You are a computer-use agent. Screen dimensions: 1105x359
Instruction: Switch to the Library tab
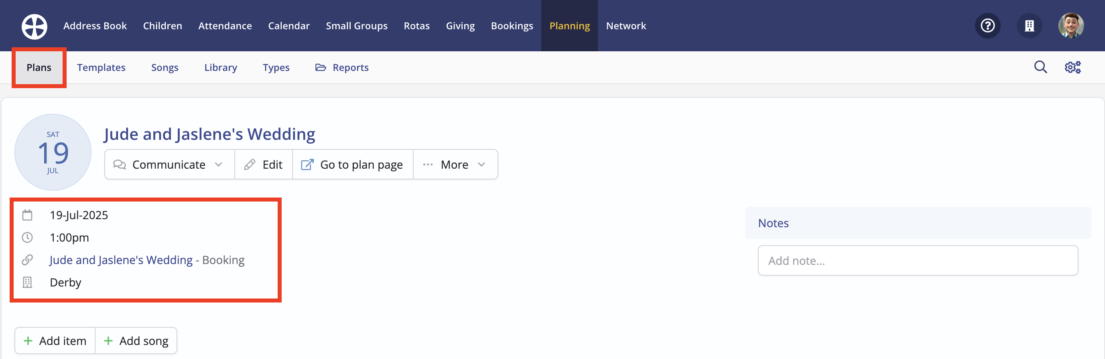pyautogui.click(x=221, y=67)
